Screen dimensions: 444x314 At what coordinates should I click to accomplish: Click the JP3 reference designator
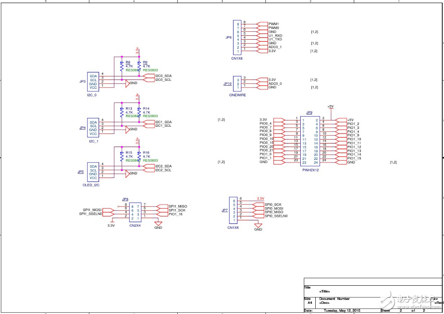[82, 82]
